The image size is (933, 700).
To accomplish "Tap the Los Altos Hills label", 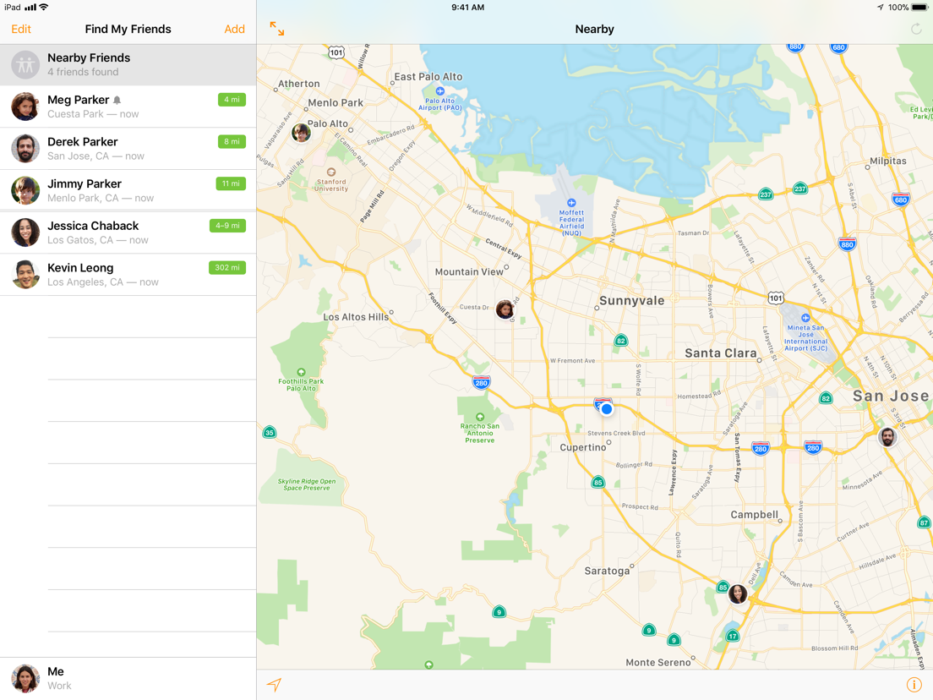I will 355,317.
